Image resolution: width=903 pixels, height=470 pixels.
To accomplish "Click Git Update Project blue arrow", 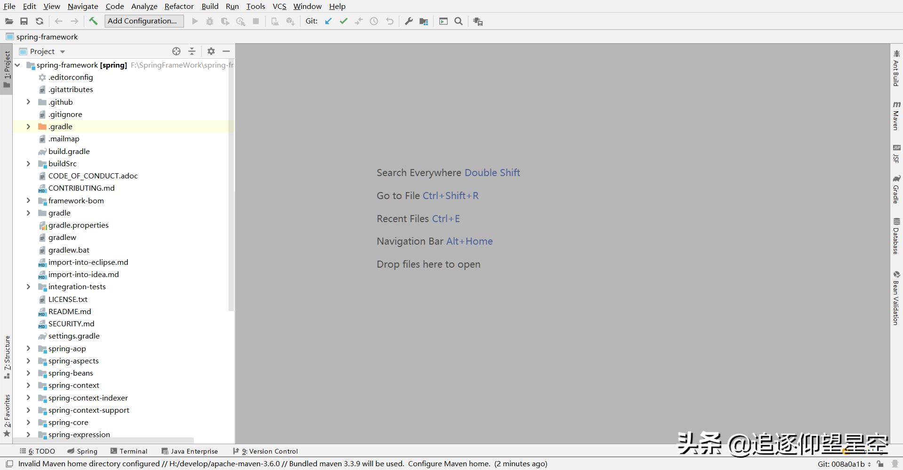I will click(x=328, y=21).
